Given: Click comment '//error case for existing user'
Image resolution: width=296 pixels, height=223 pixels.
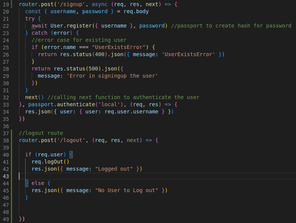Looking at the screenshot, I should tap(79, 40).
